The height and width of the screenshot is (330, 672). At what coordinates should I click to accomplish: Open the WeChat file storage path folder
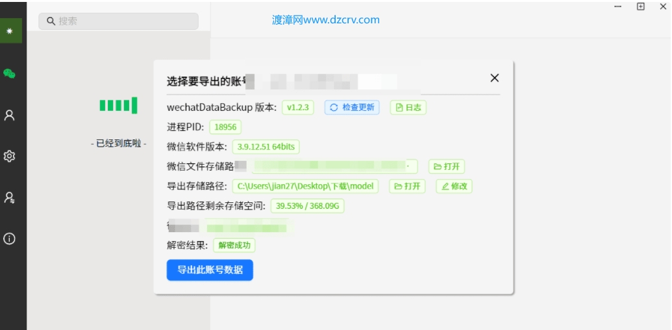tap(447, 167)
